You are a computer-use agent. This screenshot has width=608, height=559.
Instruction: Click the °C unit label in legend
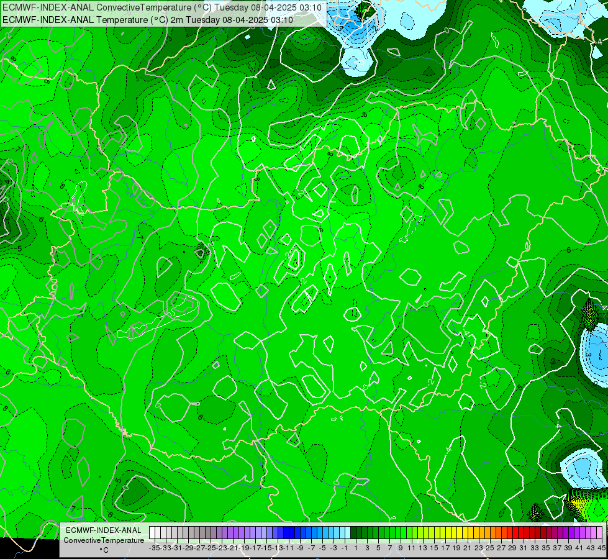point(104,550)
